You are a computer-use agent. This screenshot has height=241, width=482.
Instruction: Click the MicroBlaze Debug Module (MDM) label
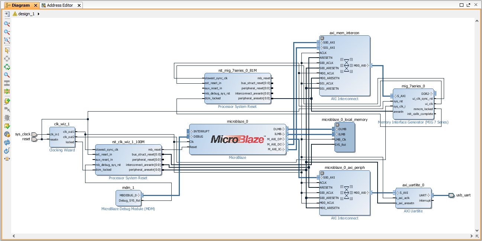(x=128, y=209)
